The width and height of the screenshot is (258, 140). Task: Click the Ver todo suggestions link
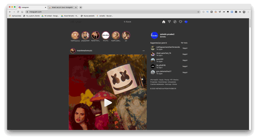click(184, 43)
